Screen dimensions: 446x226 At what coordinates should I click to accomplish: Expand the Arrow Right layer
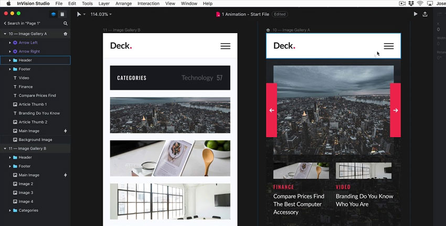tap(10, 52)
